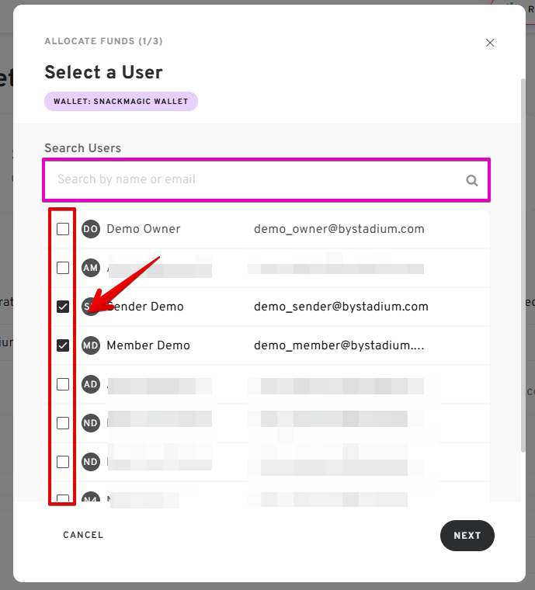This screenshot has height=590, width=535.
Task: Click the DO avatar for Demo Owner
Action: (91, 229)
